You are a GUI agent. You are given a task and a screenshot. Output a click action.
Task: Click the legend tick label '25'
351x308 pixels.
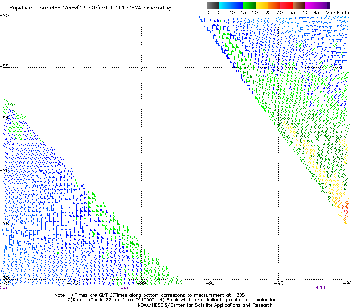tap(268, 13)
